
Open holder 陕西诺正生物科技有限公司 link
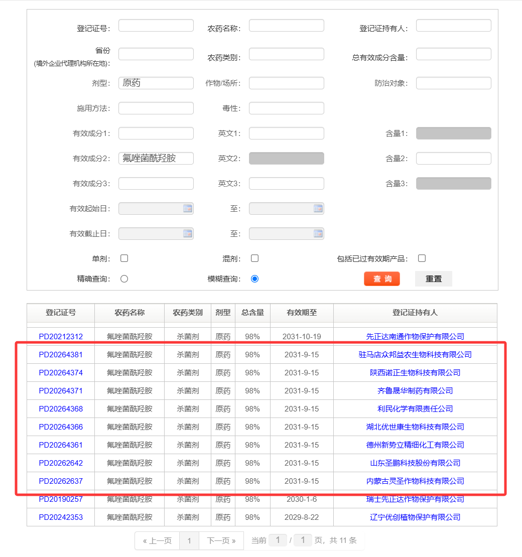pos(415,373)
